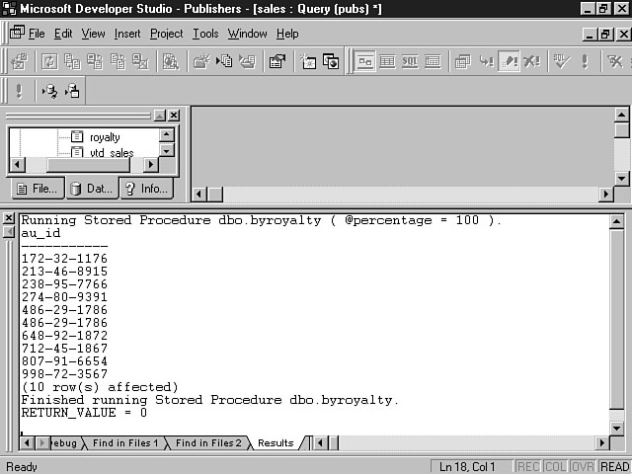632x474 pixels.
Task: Open the Tools menu
Action: [205, 34]
